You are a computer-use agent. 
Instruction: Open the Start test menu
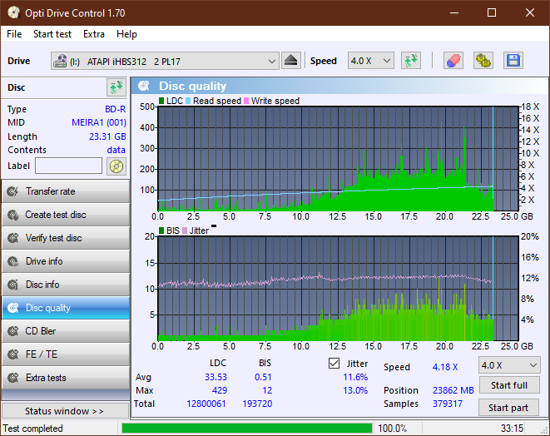pos(52,34)
